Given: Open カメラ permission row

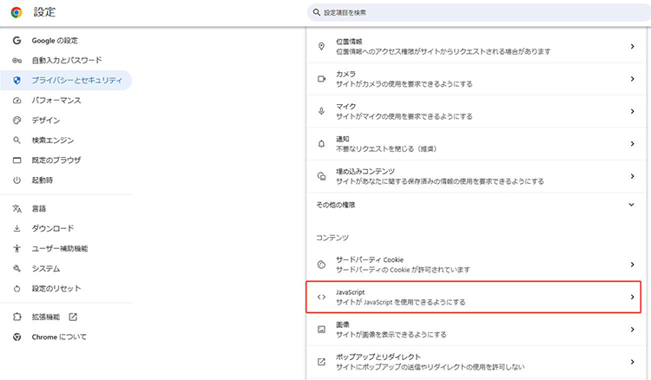Looking at the screenshot, I should click(x=477, y=79).
